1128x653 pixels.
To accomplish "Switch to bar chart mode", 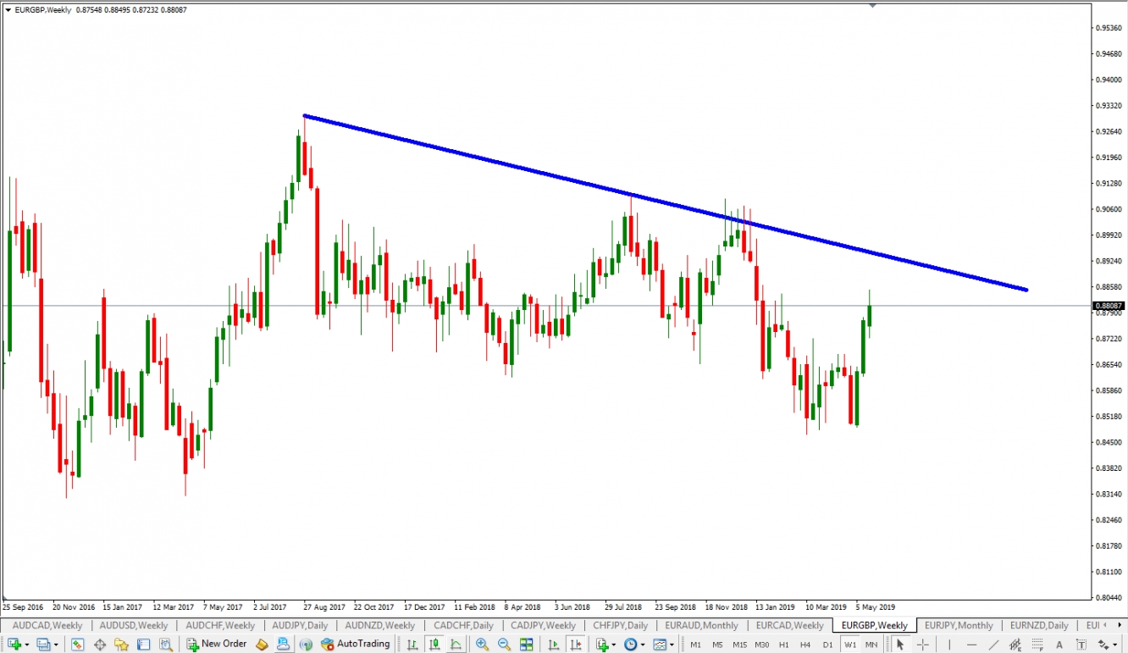I will click(412, 645).
